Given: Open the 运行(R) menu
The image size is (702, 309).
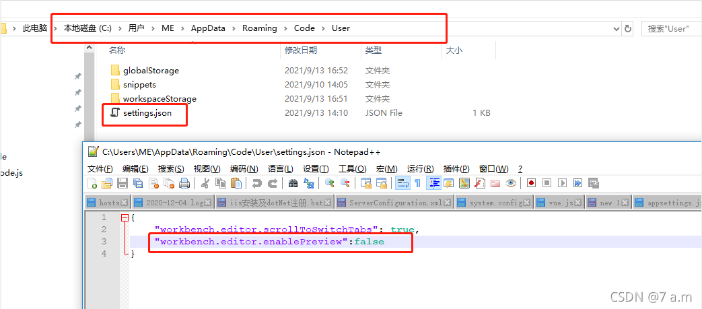Looking at the screenshot, I should pyautogui.click(x=420, y=169).
